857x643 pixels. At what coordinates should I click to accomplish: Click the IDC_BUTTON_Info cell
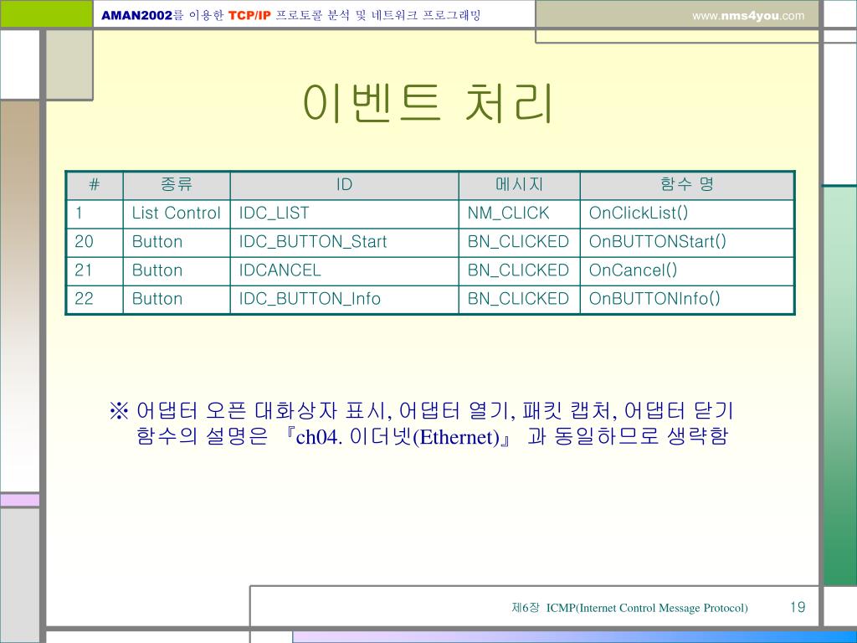344,299
